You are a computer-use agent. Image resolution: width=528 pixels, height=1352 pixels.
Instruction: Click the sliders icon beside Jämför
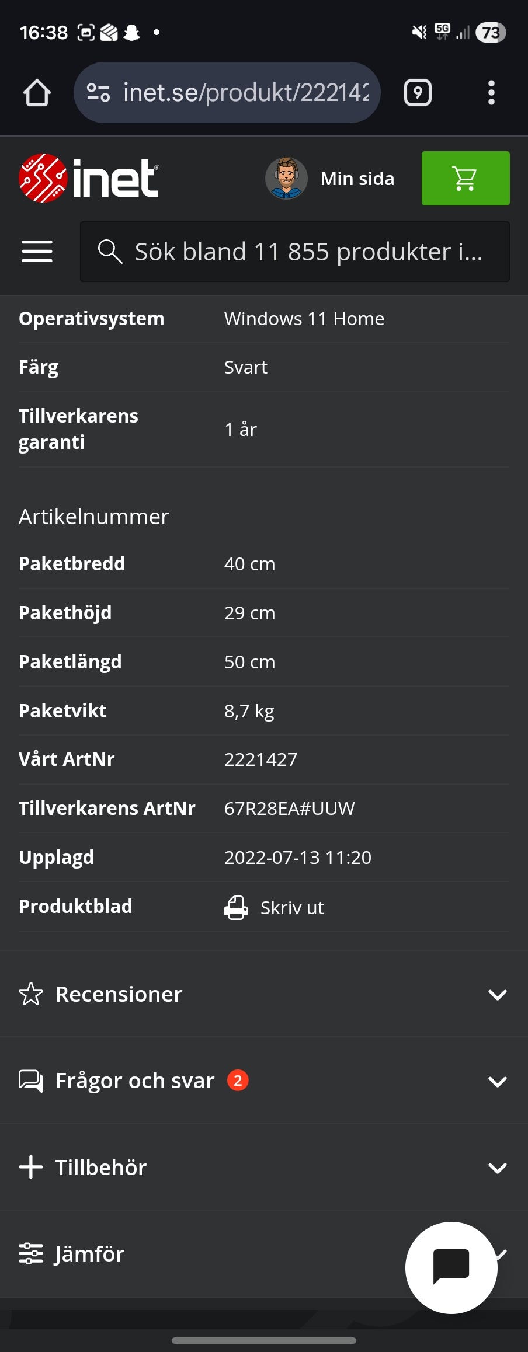tap(31, 1253)
